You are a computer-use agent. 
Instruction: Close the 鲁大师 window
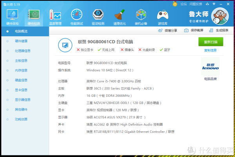pyautogui.click(x=228, y=4)
